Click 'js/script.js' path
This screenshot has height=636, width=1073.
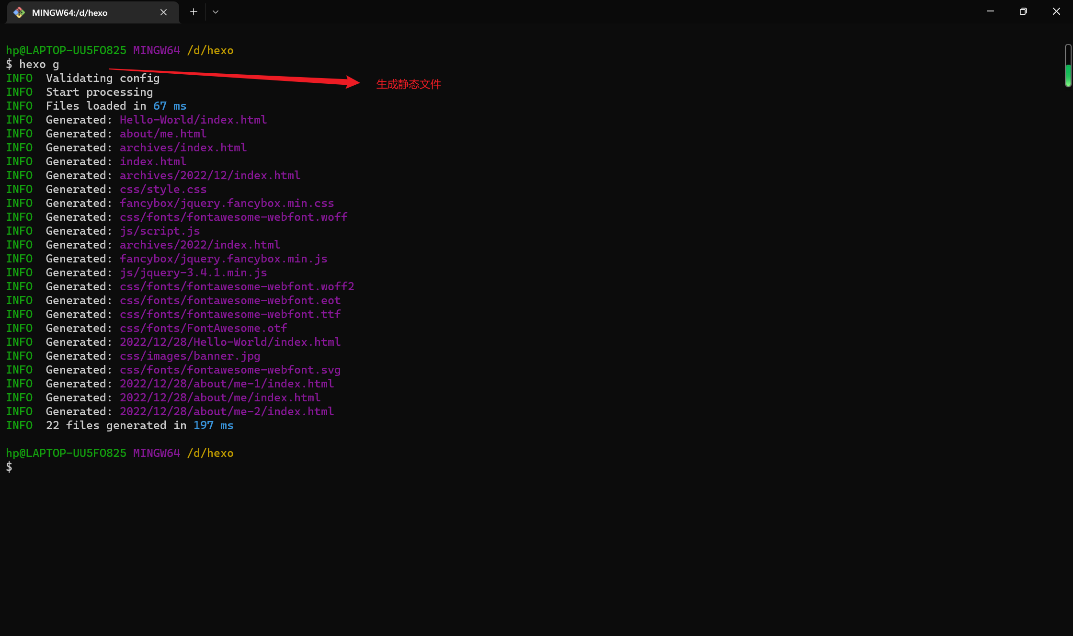(x=160, y=231)
